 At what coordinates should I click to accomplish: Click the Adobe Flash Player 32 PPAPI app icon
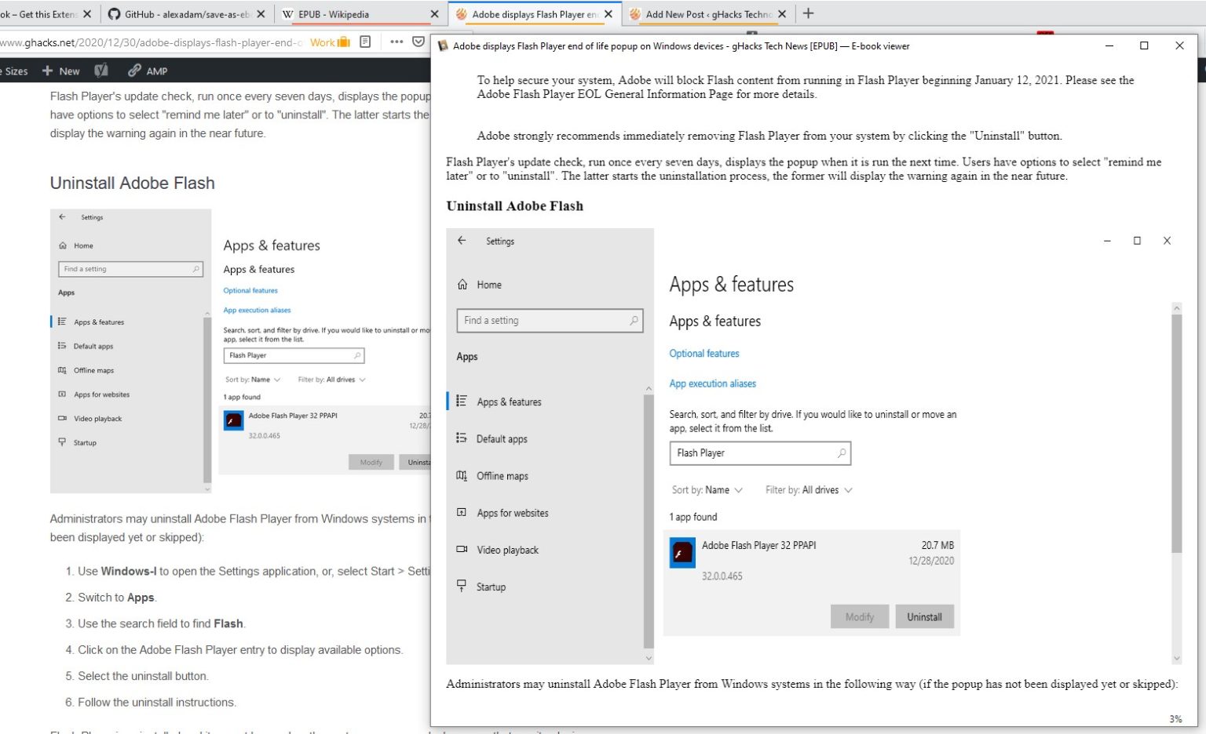click(682, 553)
